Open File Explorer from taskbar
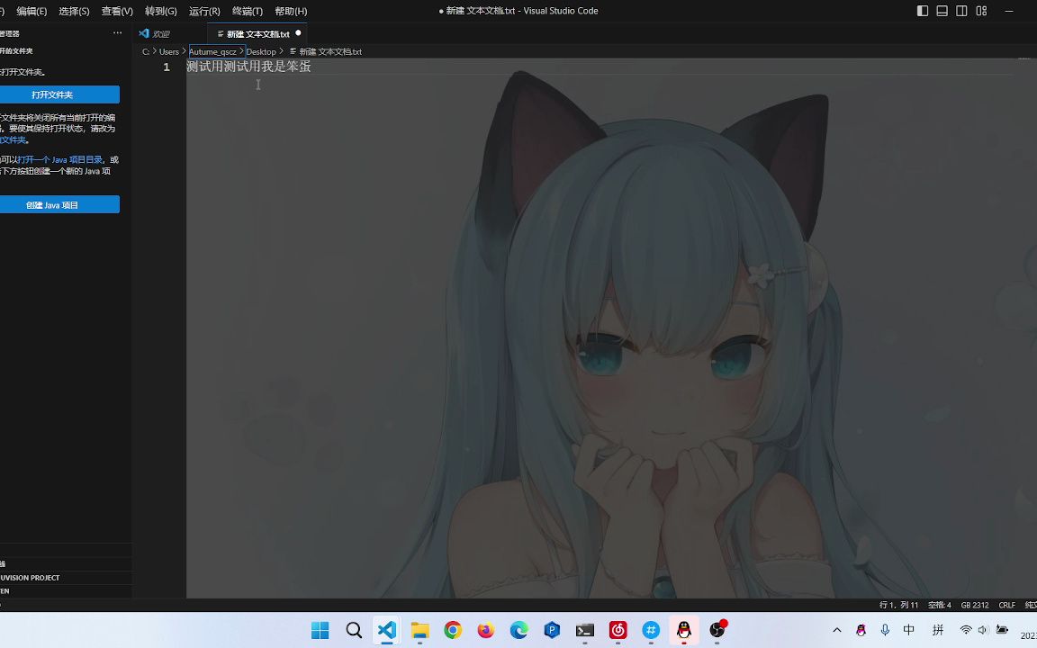1037x648 pixels. [420, 630]
